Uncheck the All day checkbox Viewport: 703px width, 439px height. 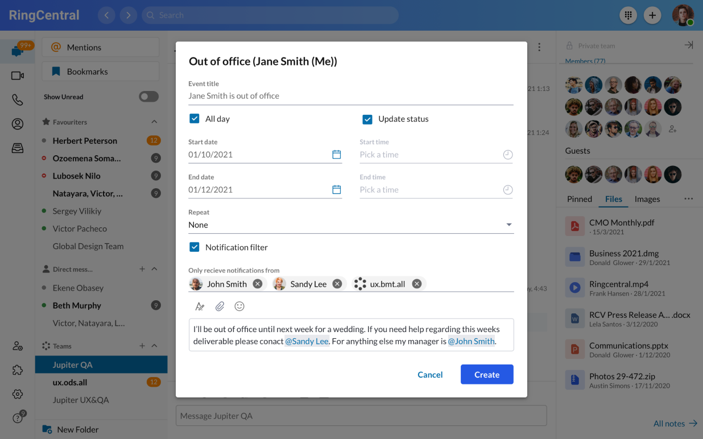click(195, 119)
